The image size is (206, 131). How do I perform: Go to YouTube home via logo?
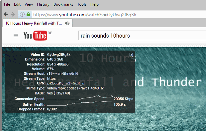pyautogui.click(x=35, y=36)
